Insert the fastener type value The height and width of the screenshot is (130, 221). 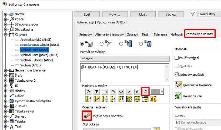[x=137, y=99]
